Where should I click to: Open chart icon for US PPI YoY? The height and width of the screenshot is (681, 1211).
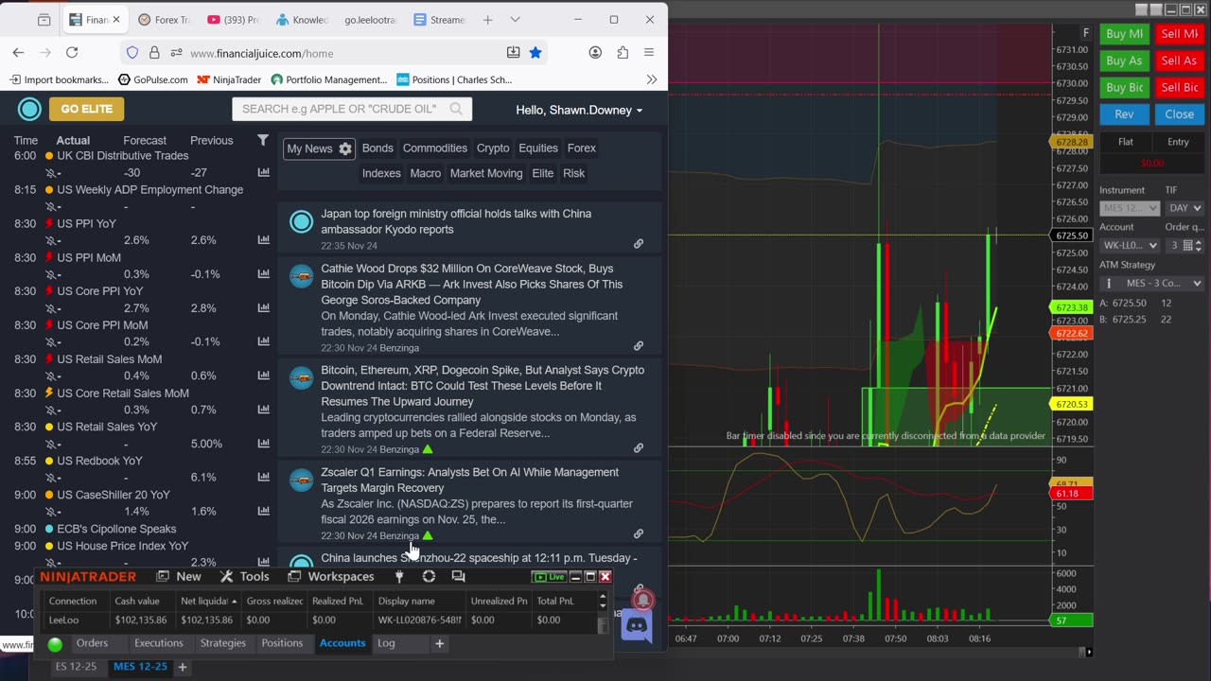tap(263, 240)
